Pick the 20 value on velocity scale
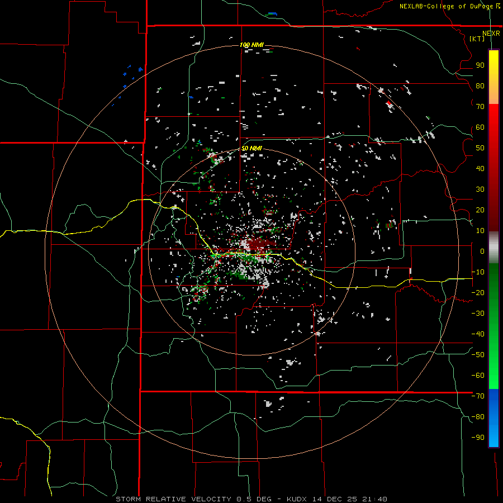 (x=480, y=210)
